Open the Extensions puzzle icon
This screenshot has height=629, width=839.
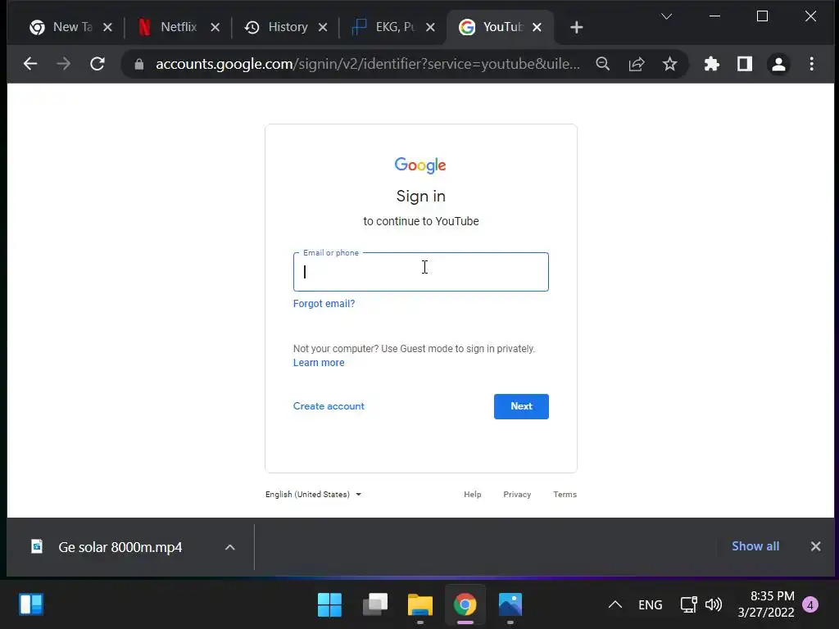tap(711, 64)
